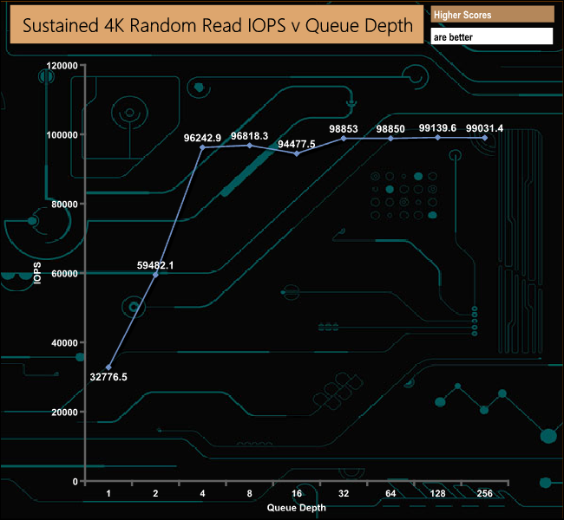Click the x-axis label 1
Viewport: 564px width, 520px height.
point(108,494)
